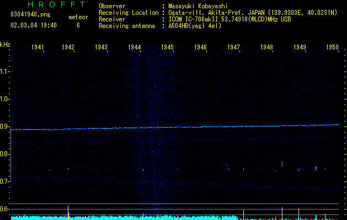The width and height of the screenshot is (347, 220).
Task: Click the Observer field label
Action: tap(112, 6)
